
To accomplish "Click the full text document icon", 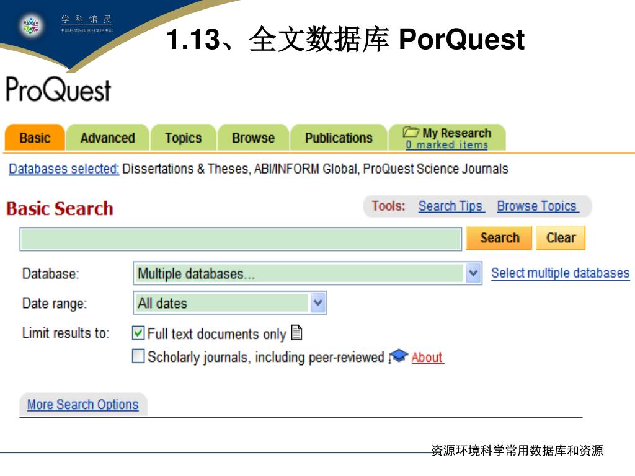I will pyautogui.click(x=297, y=333).
